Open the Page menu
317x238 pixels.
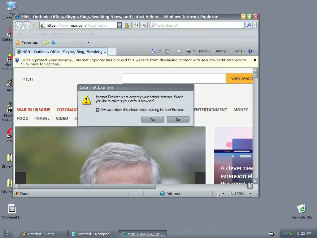[205, 51]
